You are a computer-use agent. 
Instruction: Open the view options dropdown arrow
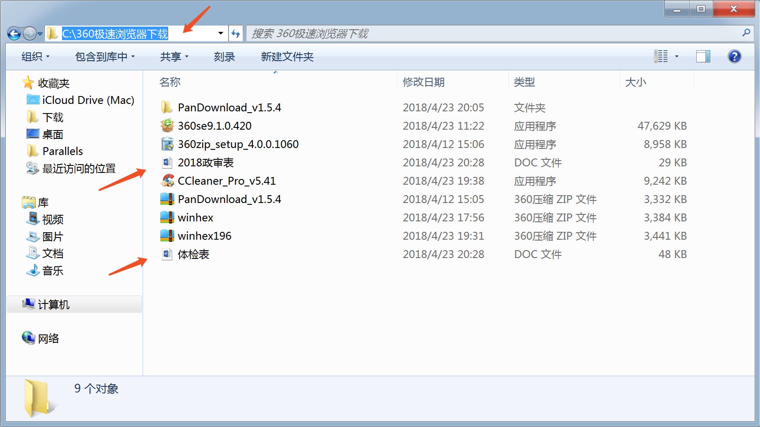click(x=677, y=56)
